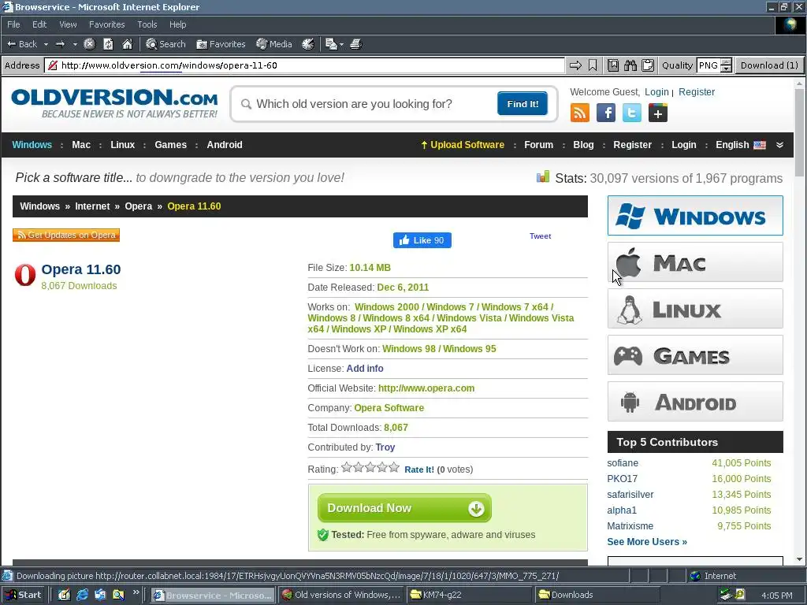Open the Twitter icon in the header

tap(631, 113)
